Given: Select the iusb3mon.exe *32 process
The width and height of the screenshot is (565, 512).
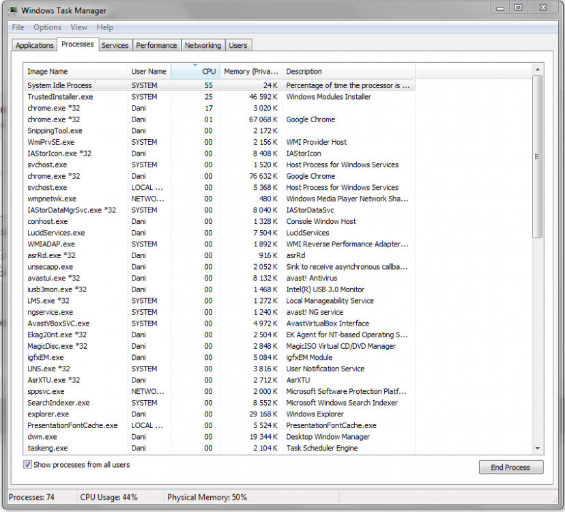Looking at the screenshot, I should point(219,289).
